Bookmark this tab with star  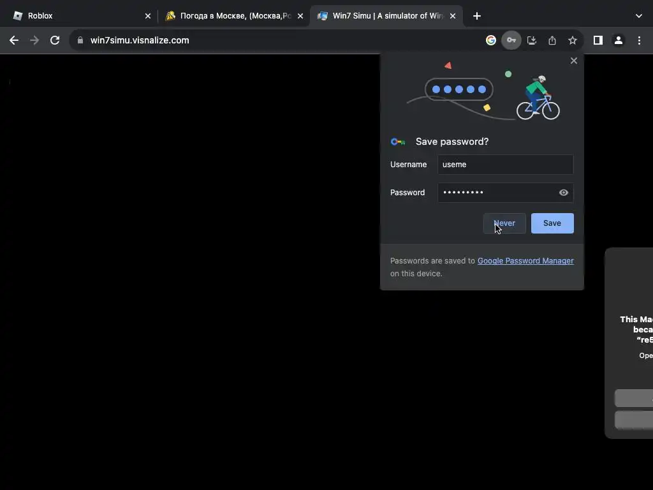[x=573, y=40]
